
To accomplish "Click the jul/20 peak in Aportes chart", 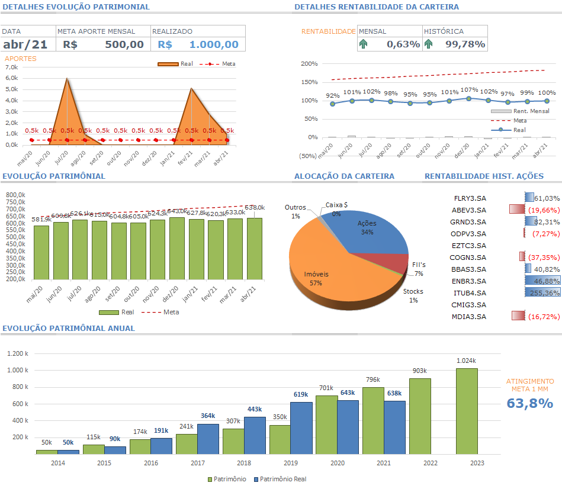I will coord(67,78).
